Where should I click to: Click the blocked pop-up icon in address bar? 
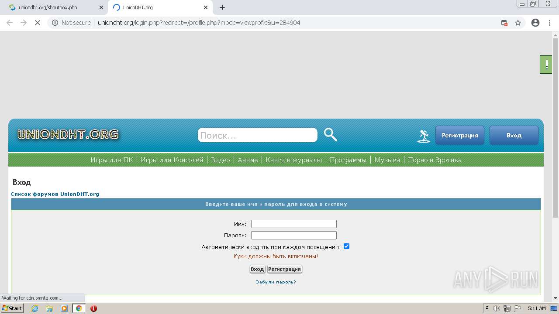pos(504,23)
